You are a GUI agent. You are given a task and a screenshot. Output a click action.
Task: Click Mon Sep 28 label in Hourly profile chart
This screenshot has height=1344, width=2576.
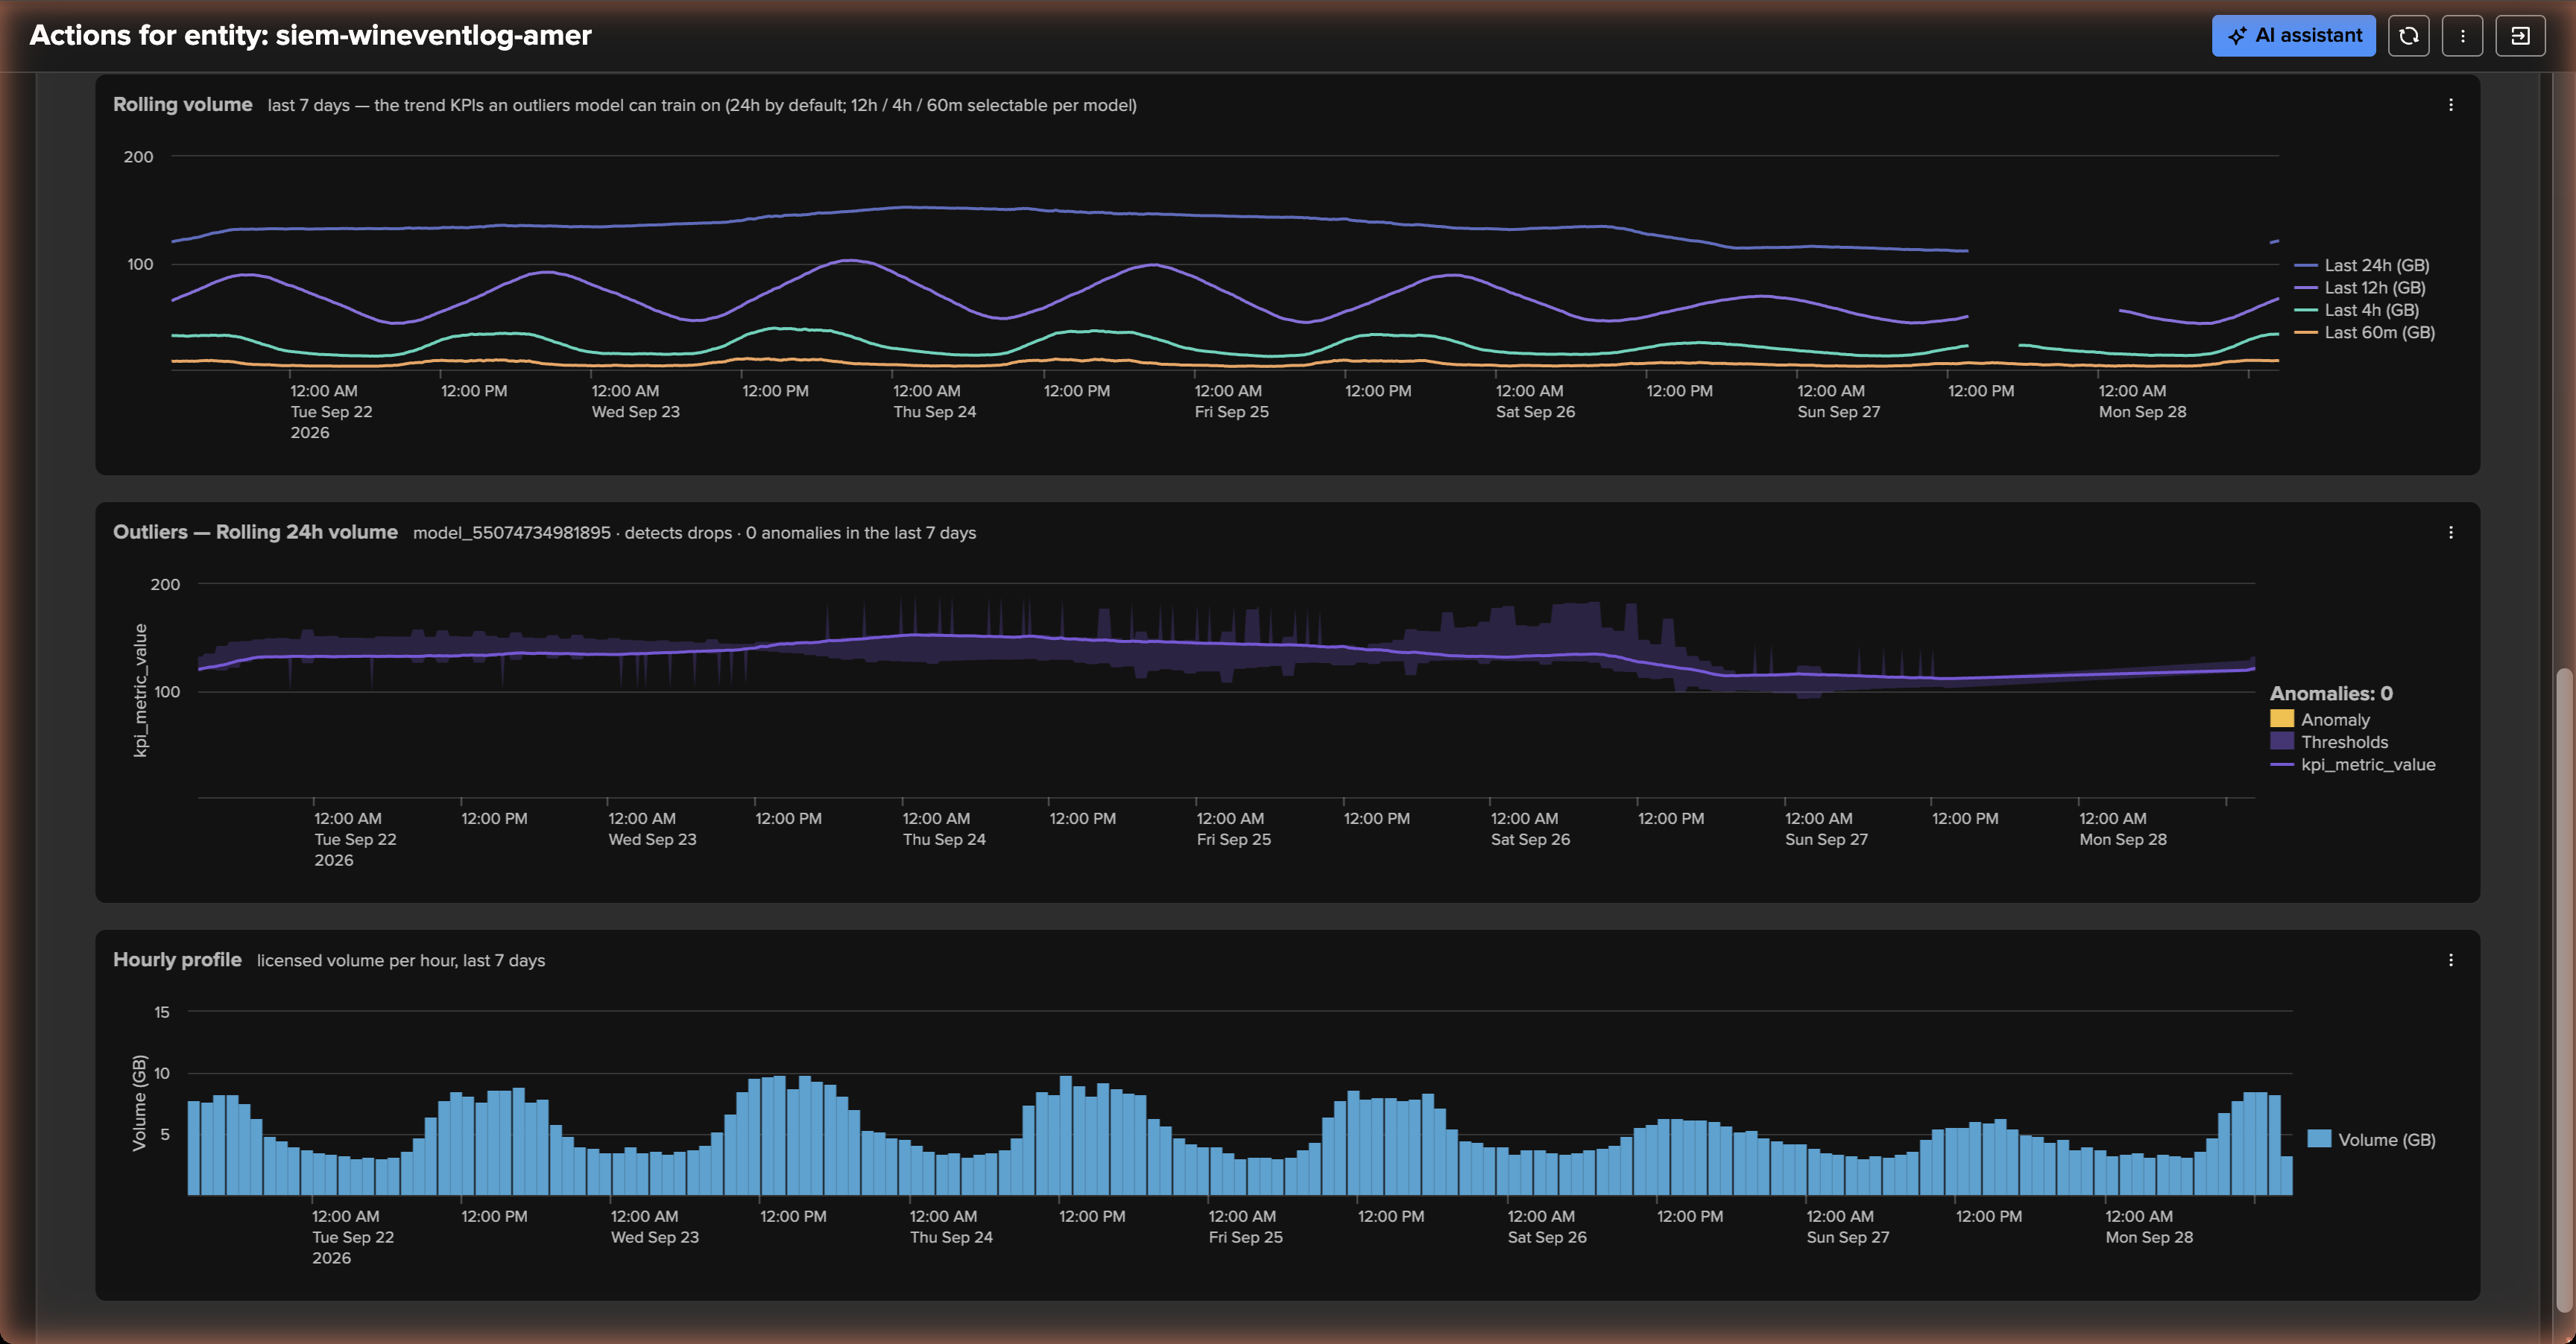coord(2149,1237)
